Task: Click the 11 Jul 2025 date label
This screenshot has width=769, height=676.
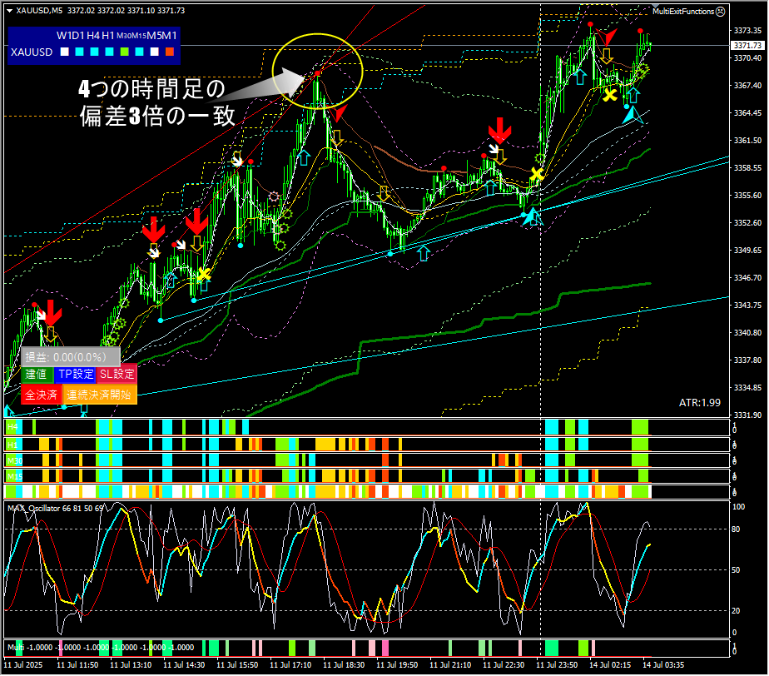Action: coord(23,665)
